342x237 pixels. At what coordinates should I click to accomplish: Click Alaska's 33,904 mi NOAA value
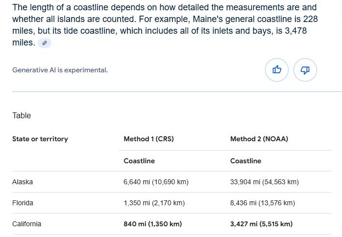point(265,182)
